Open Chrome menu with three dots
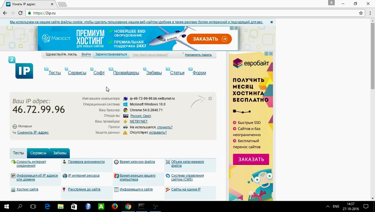 point(369,13)
